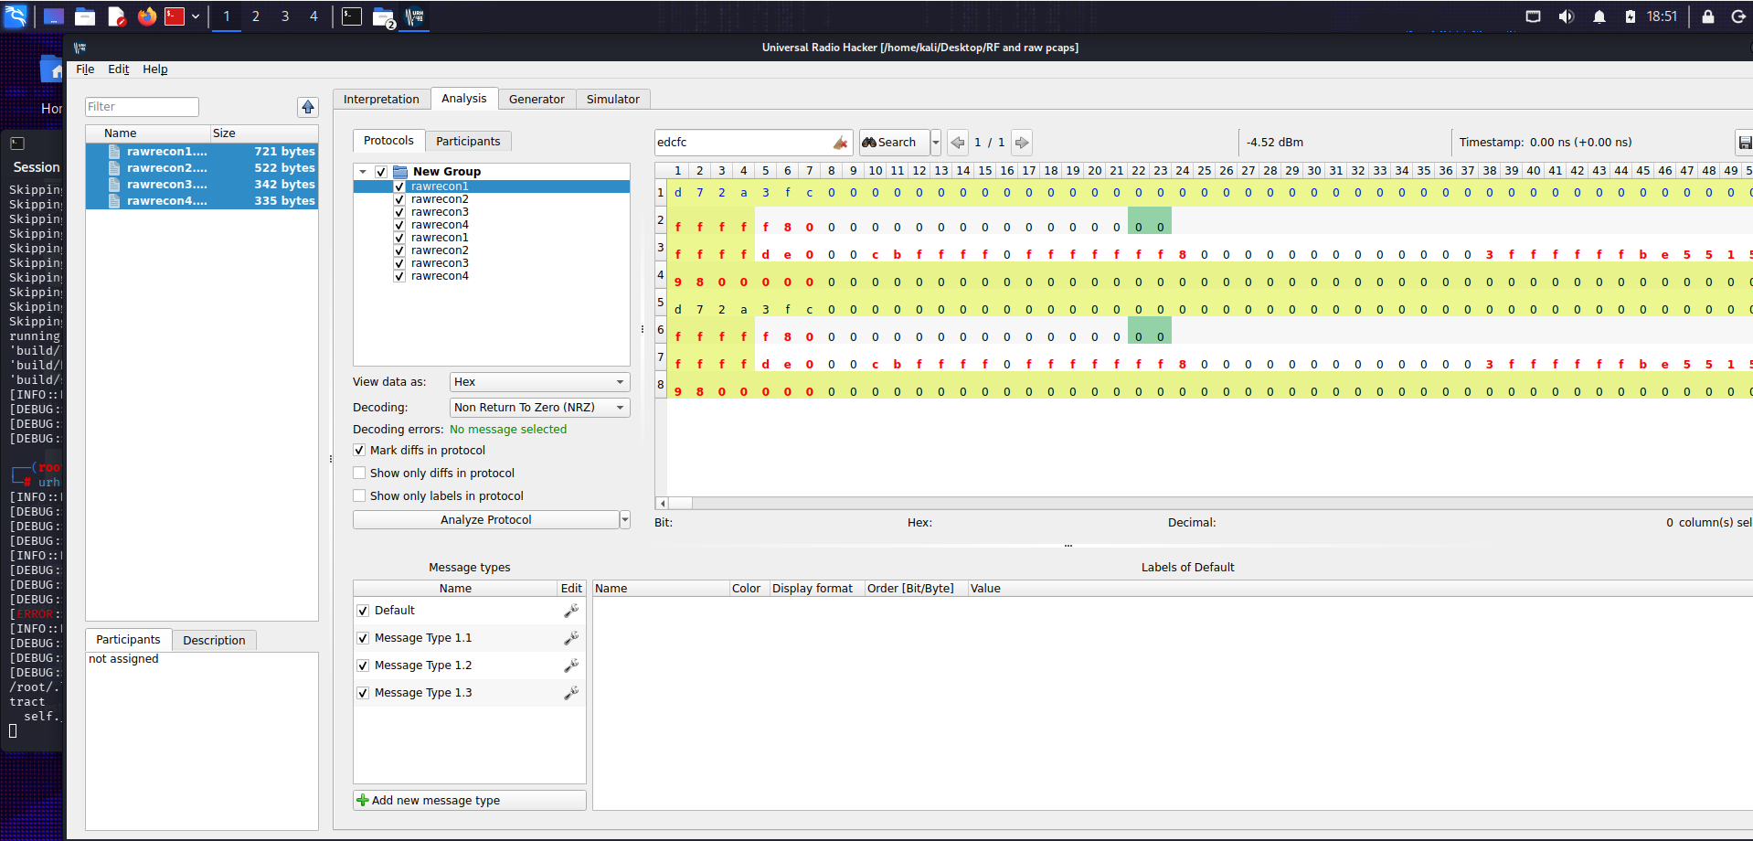Click Analyze Protocol button
The width and height of the screenshot is (1753, 841).
click(486, 520)
